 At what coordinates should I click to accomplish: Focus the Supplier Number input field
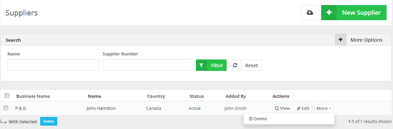(x=148, y=65)
